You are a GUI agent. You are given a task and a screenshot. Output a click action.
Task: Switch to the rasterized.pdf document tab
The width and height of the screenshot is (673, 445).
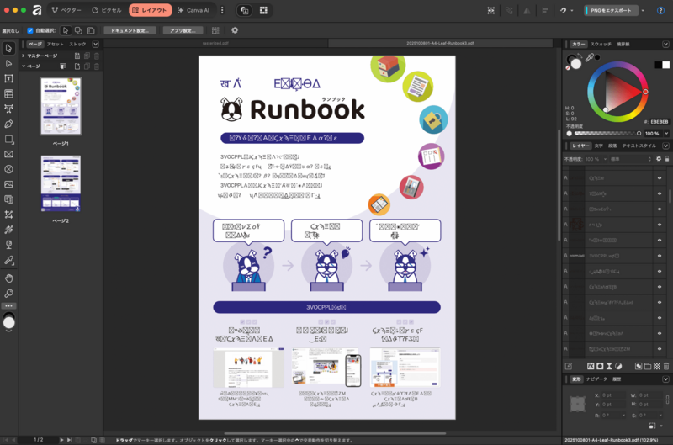tap(216, 44)
